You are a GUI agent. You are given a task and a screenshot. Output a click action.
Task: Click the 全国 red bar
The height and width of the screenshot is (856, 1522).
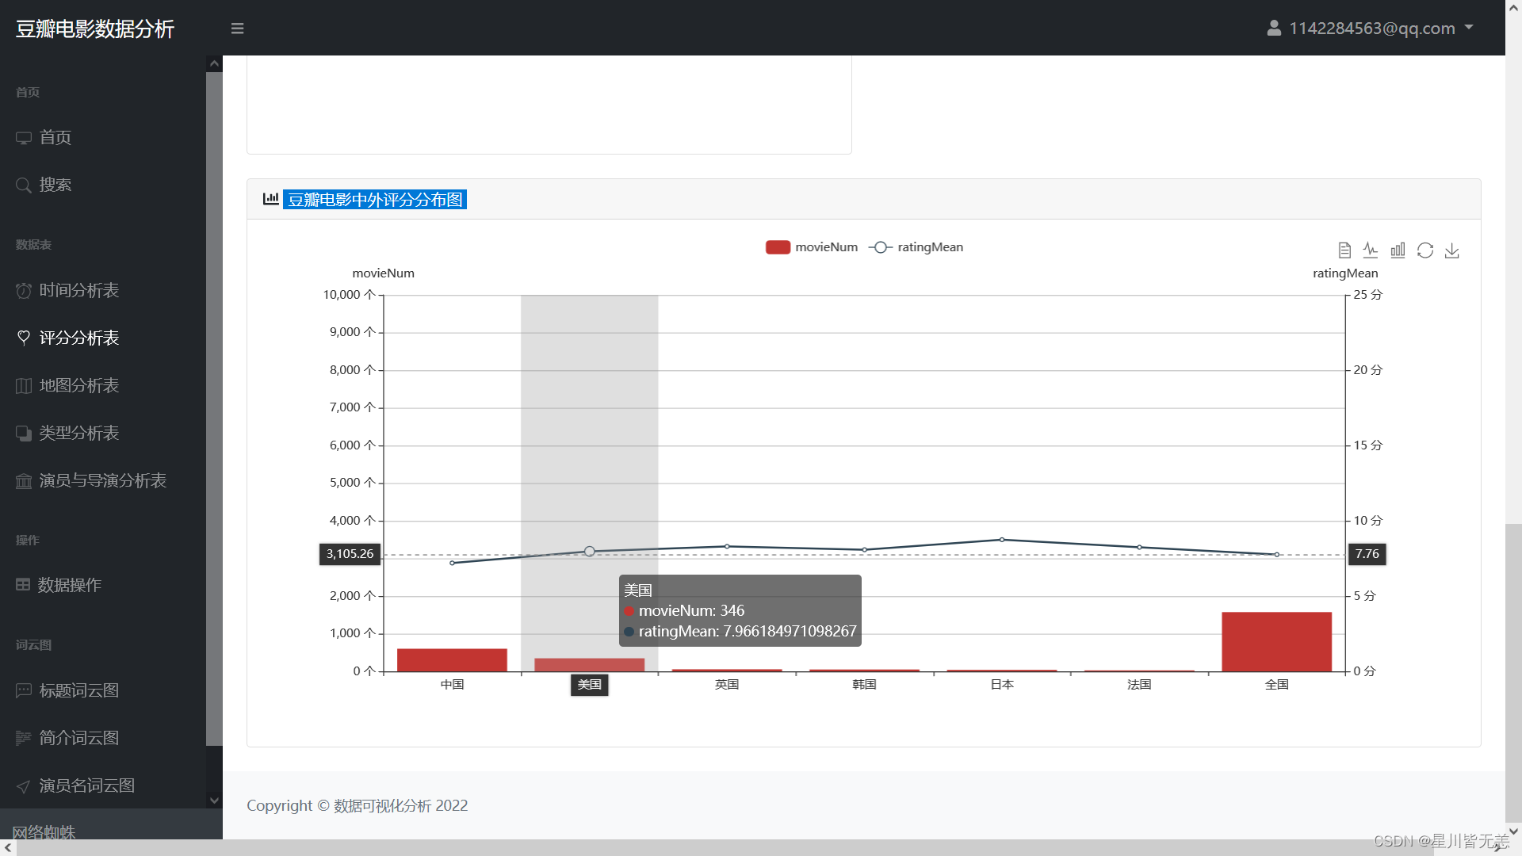click(x=1277, y=642)
